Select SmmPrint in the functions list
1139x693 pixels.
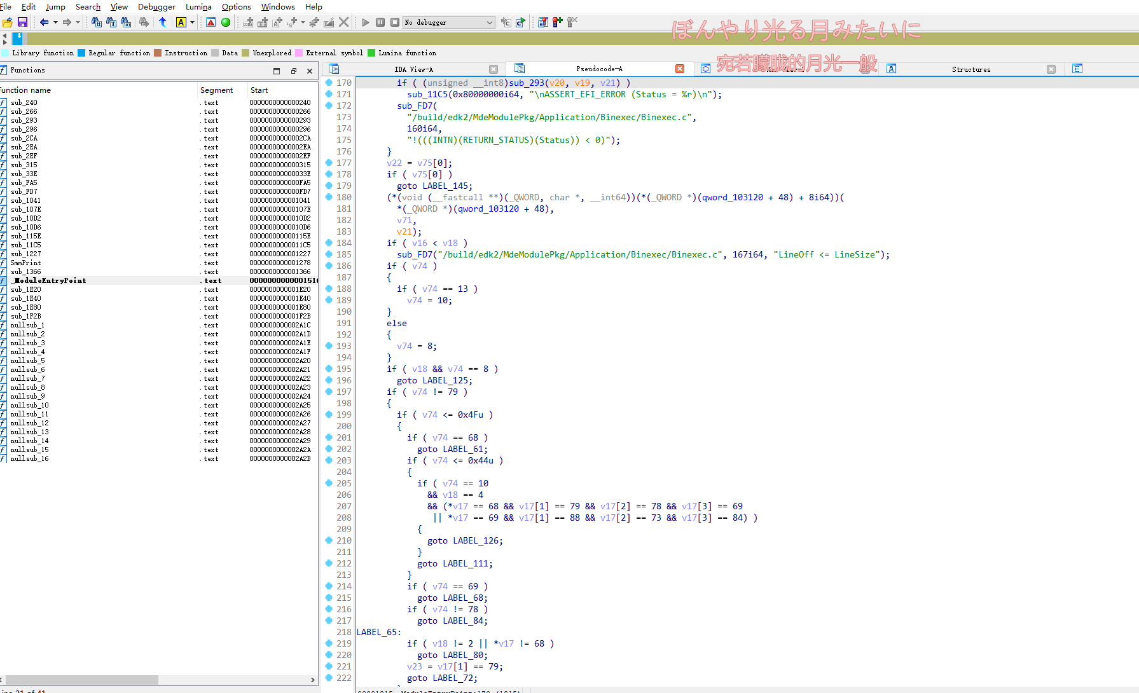click(x=159, y=263)
